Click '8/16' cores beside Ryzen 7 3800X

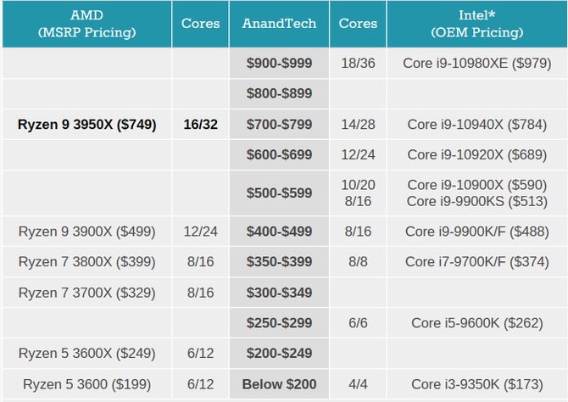click(x=200, y=262)
